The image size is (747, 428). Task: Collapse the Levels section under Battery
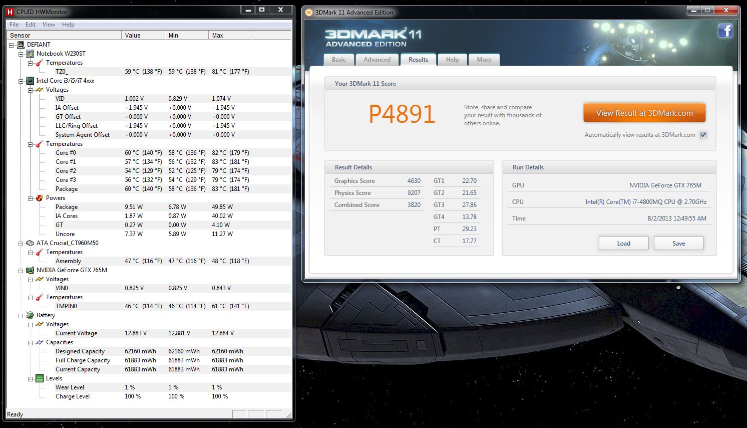point(31,378)
